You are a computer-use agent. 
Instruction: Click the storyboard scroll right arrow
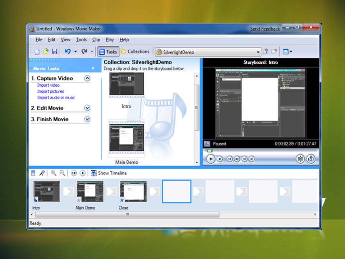[315, 214]
